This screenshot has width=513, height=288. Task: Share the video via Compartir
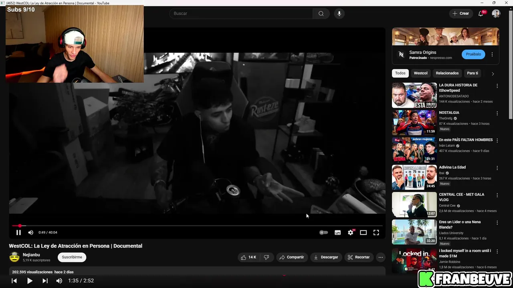[292, 257]
